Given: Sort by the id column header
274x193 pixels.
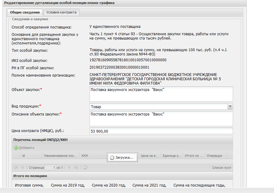Looking at the screenshot, I should coord(24,156).
